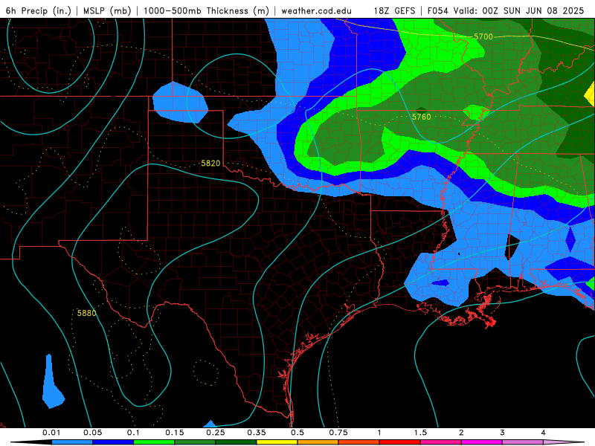
Task: Click the '6h Precip (in.)' title text
Action: coord(39,10)
